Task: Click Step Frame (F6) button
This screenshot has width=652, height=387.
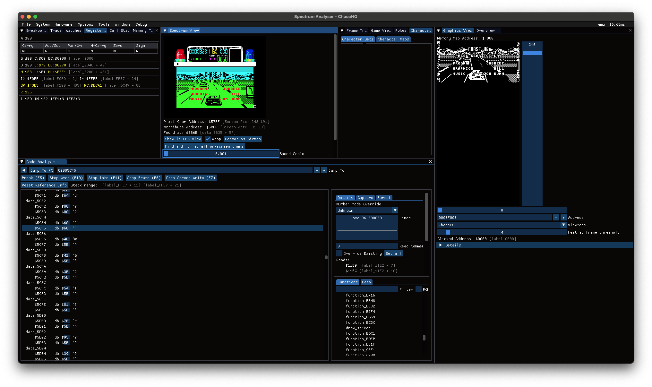Action: click(143, 178)
